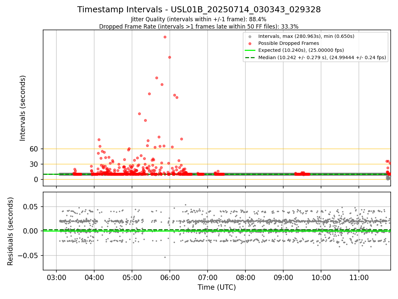The image size is (398, 299).
Task: Click the lowest residual outlier dot below −0.05
Action: point(165,257)
